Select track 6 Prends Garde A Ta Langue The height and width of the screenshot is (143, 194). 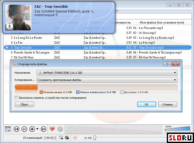click(x=97, y=52)
